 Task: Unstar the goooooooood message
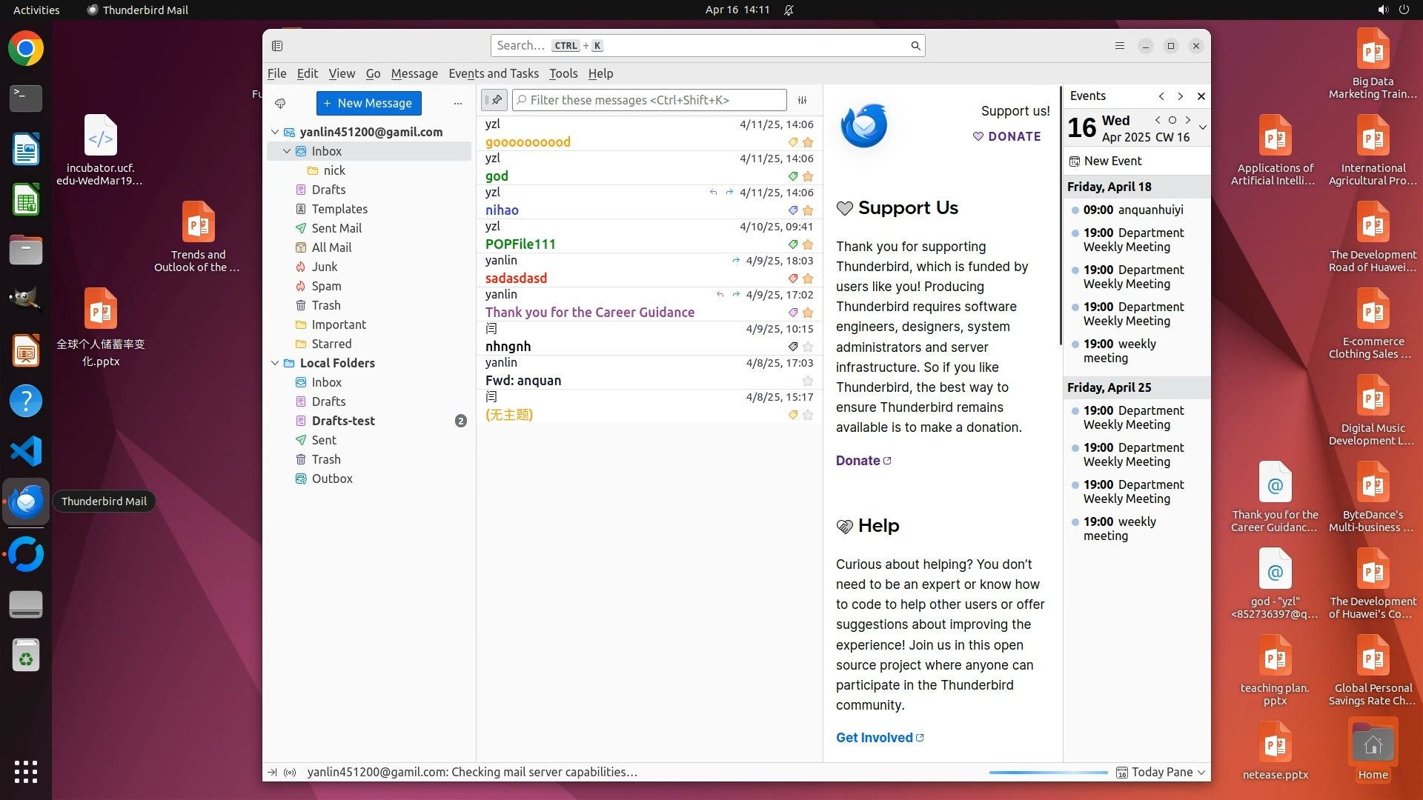[808, 142]
